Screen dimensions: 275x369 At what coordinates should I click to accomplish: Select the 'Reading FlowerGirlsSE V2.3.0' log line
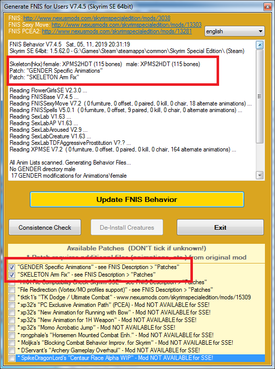[48, 90]
